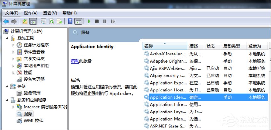Sort by the 启动类型 column header
Viewport: 271px width, 130px height.
[x=234, y=46]
